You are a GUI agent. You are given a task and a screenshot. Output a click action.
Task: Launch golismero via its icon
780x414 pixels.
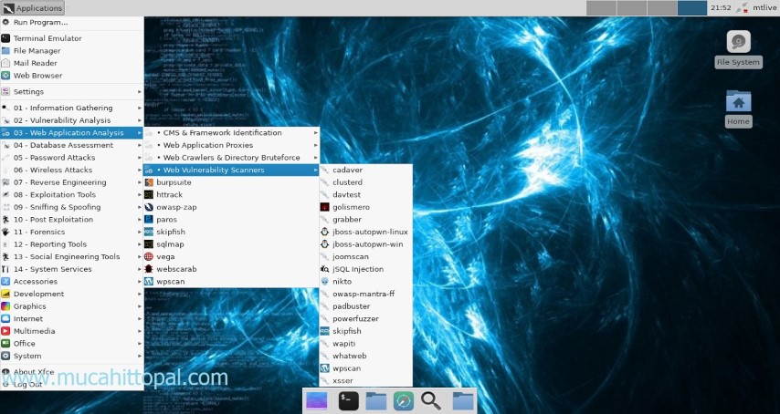coord(324,207)
